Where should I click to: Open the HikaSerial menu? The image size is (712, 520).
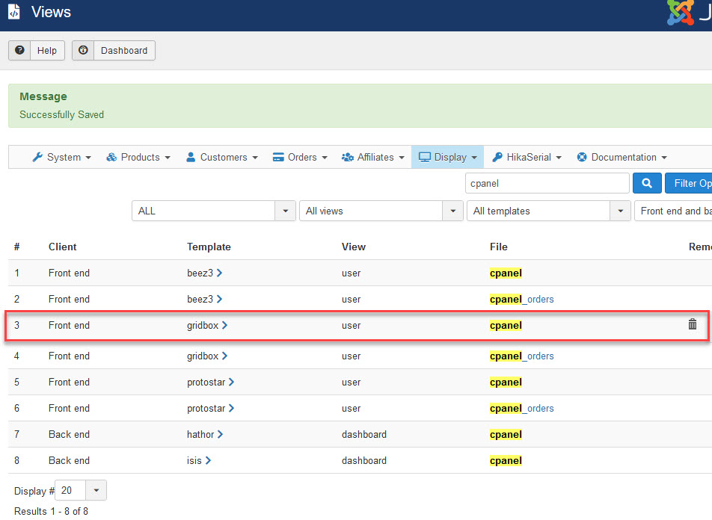527,158
